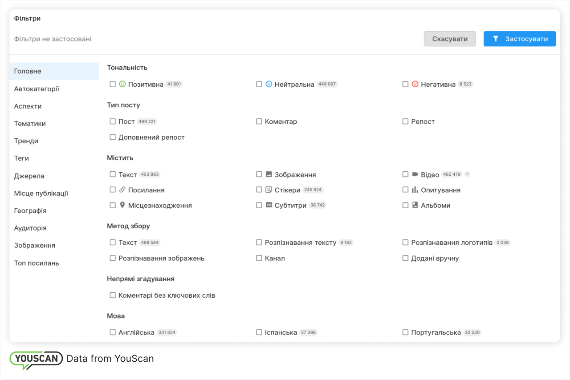
Task: Click the green positive sentiment smiley icon
Action: [x=123, y=84]
